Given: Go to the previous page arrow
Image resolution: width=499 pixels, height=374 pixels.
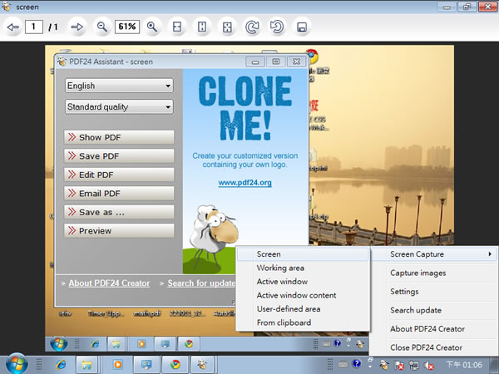Looking at the screenshot, I should coord(13,27).
